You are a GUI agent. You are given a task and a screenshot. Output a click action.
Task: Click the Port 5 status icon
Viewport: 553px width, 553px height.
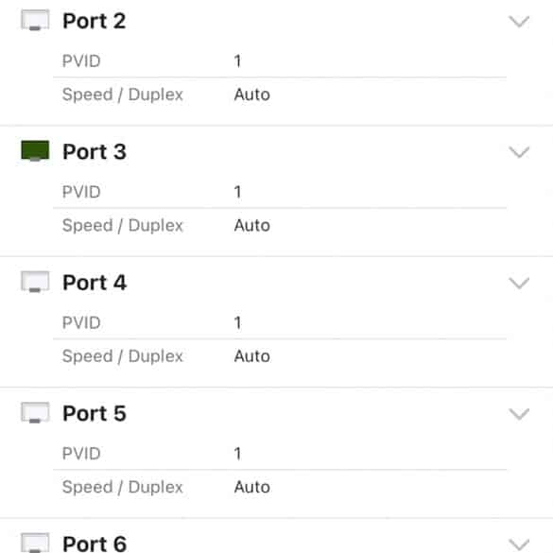click(35, 413)
